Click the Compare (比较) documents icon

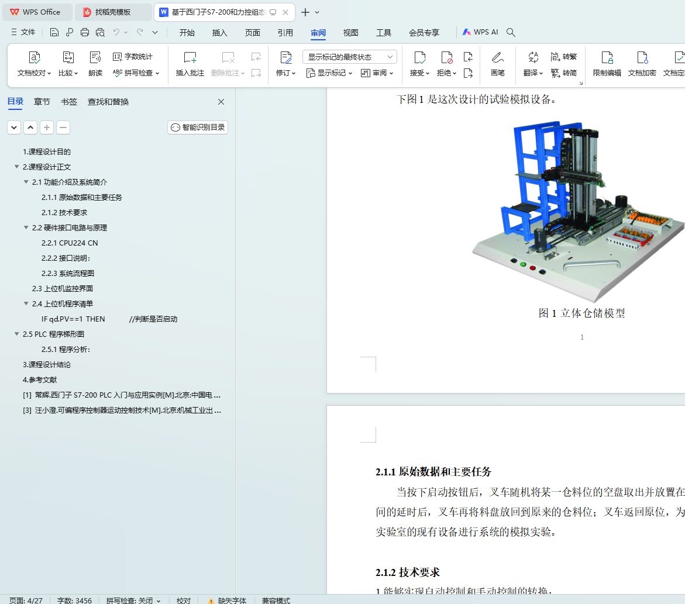click(x=68, y=58)
